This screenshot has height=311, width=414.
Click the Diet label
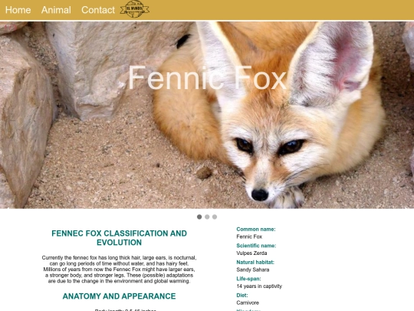(x=242, y=295)
